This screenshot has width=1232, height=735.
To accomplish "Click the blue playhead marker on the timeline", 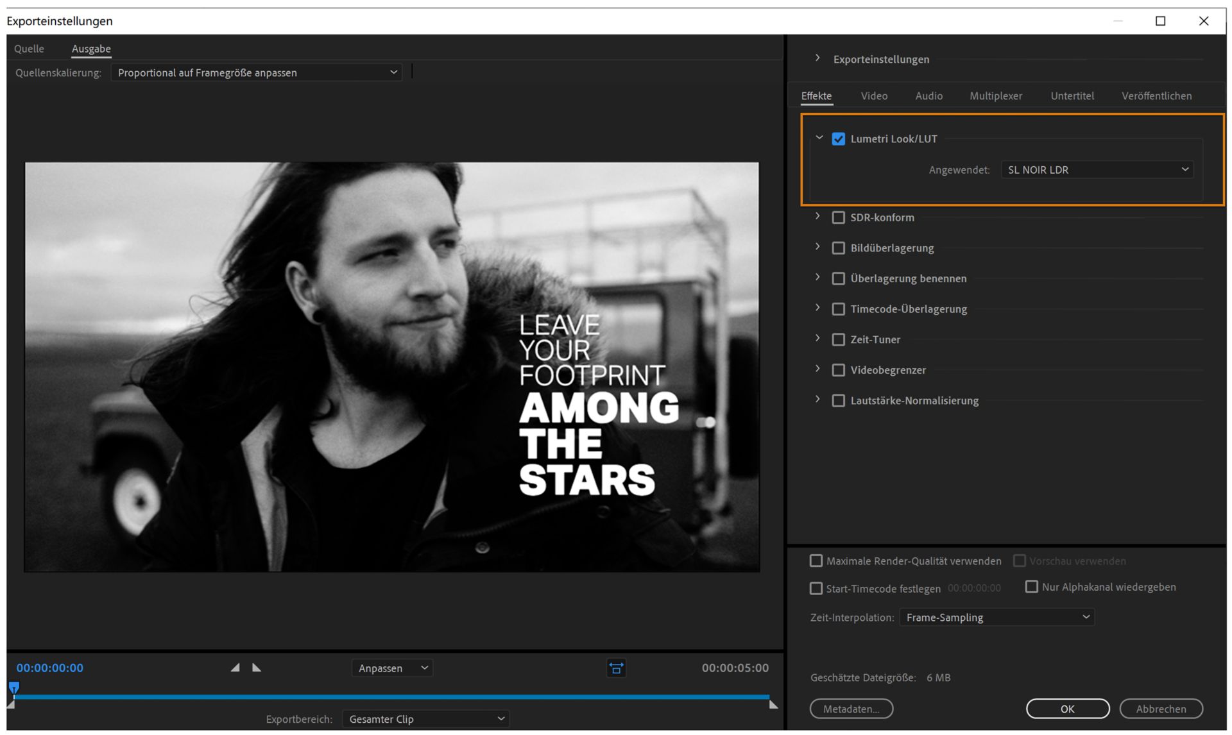I will (14, 688).
